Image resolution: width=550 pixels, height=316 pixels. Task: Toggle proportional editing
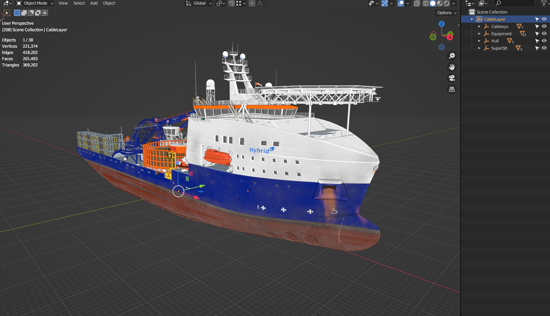252,3
